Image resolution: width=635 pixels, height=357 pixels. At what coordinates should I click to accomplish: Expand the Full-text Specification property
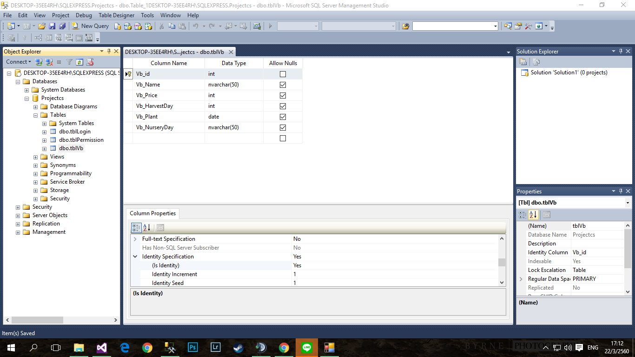[135, 239]
